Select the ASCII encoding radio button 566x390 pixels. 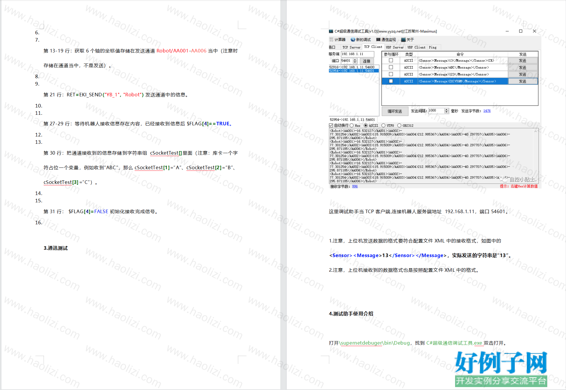[x=366, y=125]
